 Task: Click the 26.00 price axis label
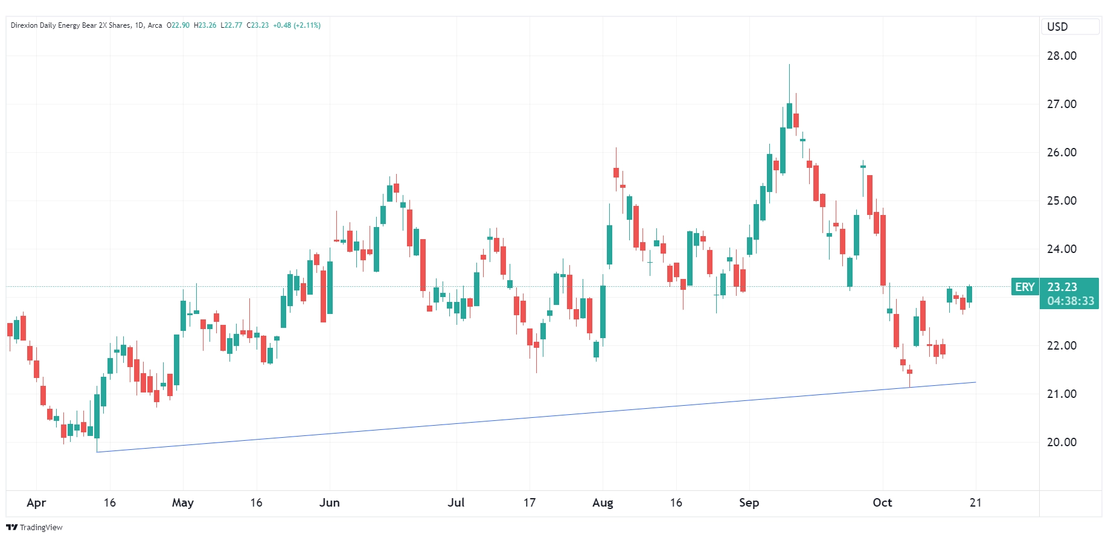coord(1062,152)
